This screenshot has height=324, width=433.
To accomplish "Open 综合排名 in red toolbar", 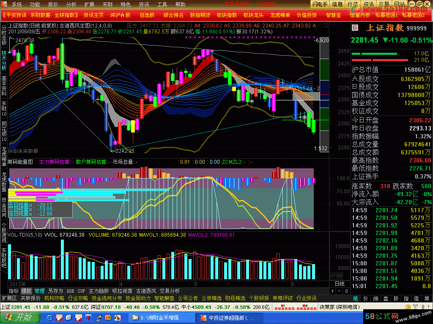I will (173, 15).
